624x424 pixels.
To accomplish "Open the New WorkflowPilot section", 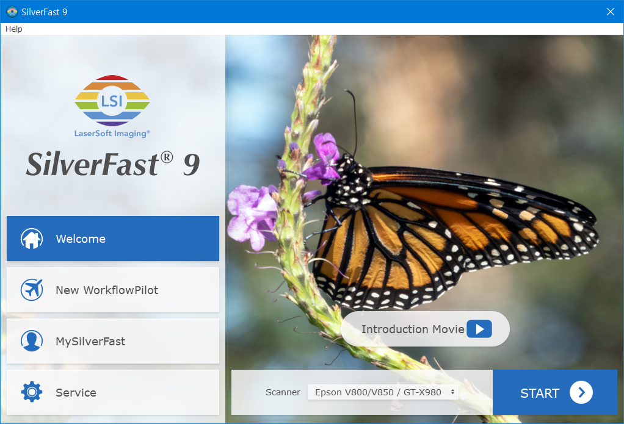I will tap(112, 290).
